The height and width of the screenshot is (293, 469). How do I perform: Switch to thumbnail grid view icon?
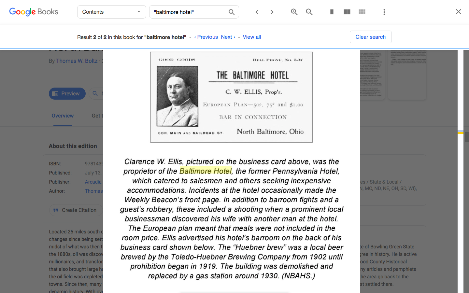pos(362,12)
